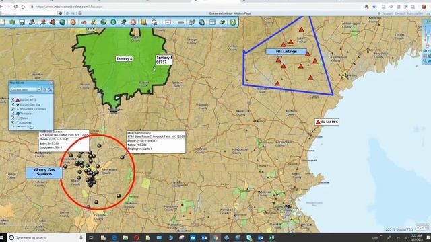Open the Subscription link

pos(415,13)
